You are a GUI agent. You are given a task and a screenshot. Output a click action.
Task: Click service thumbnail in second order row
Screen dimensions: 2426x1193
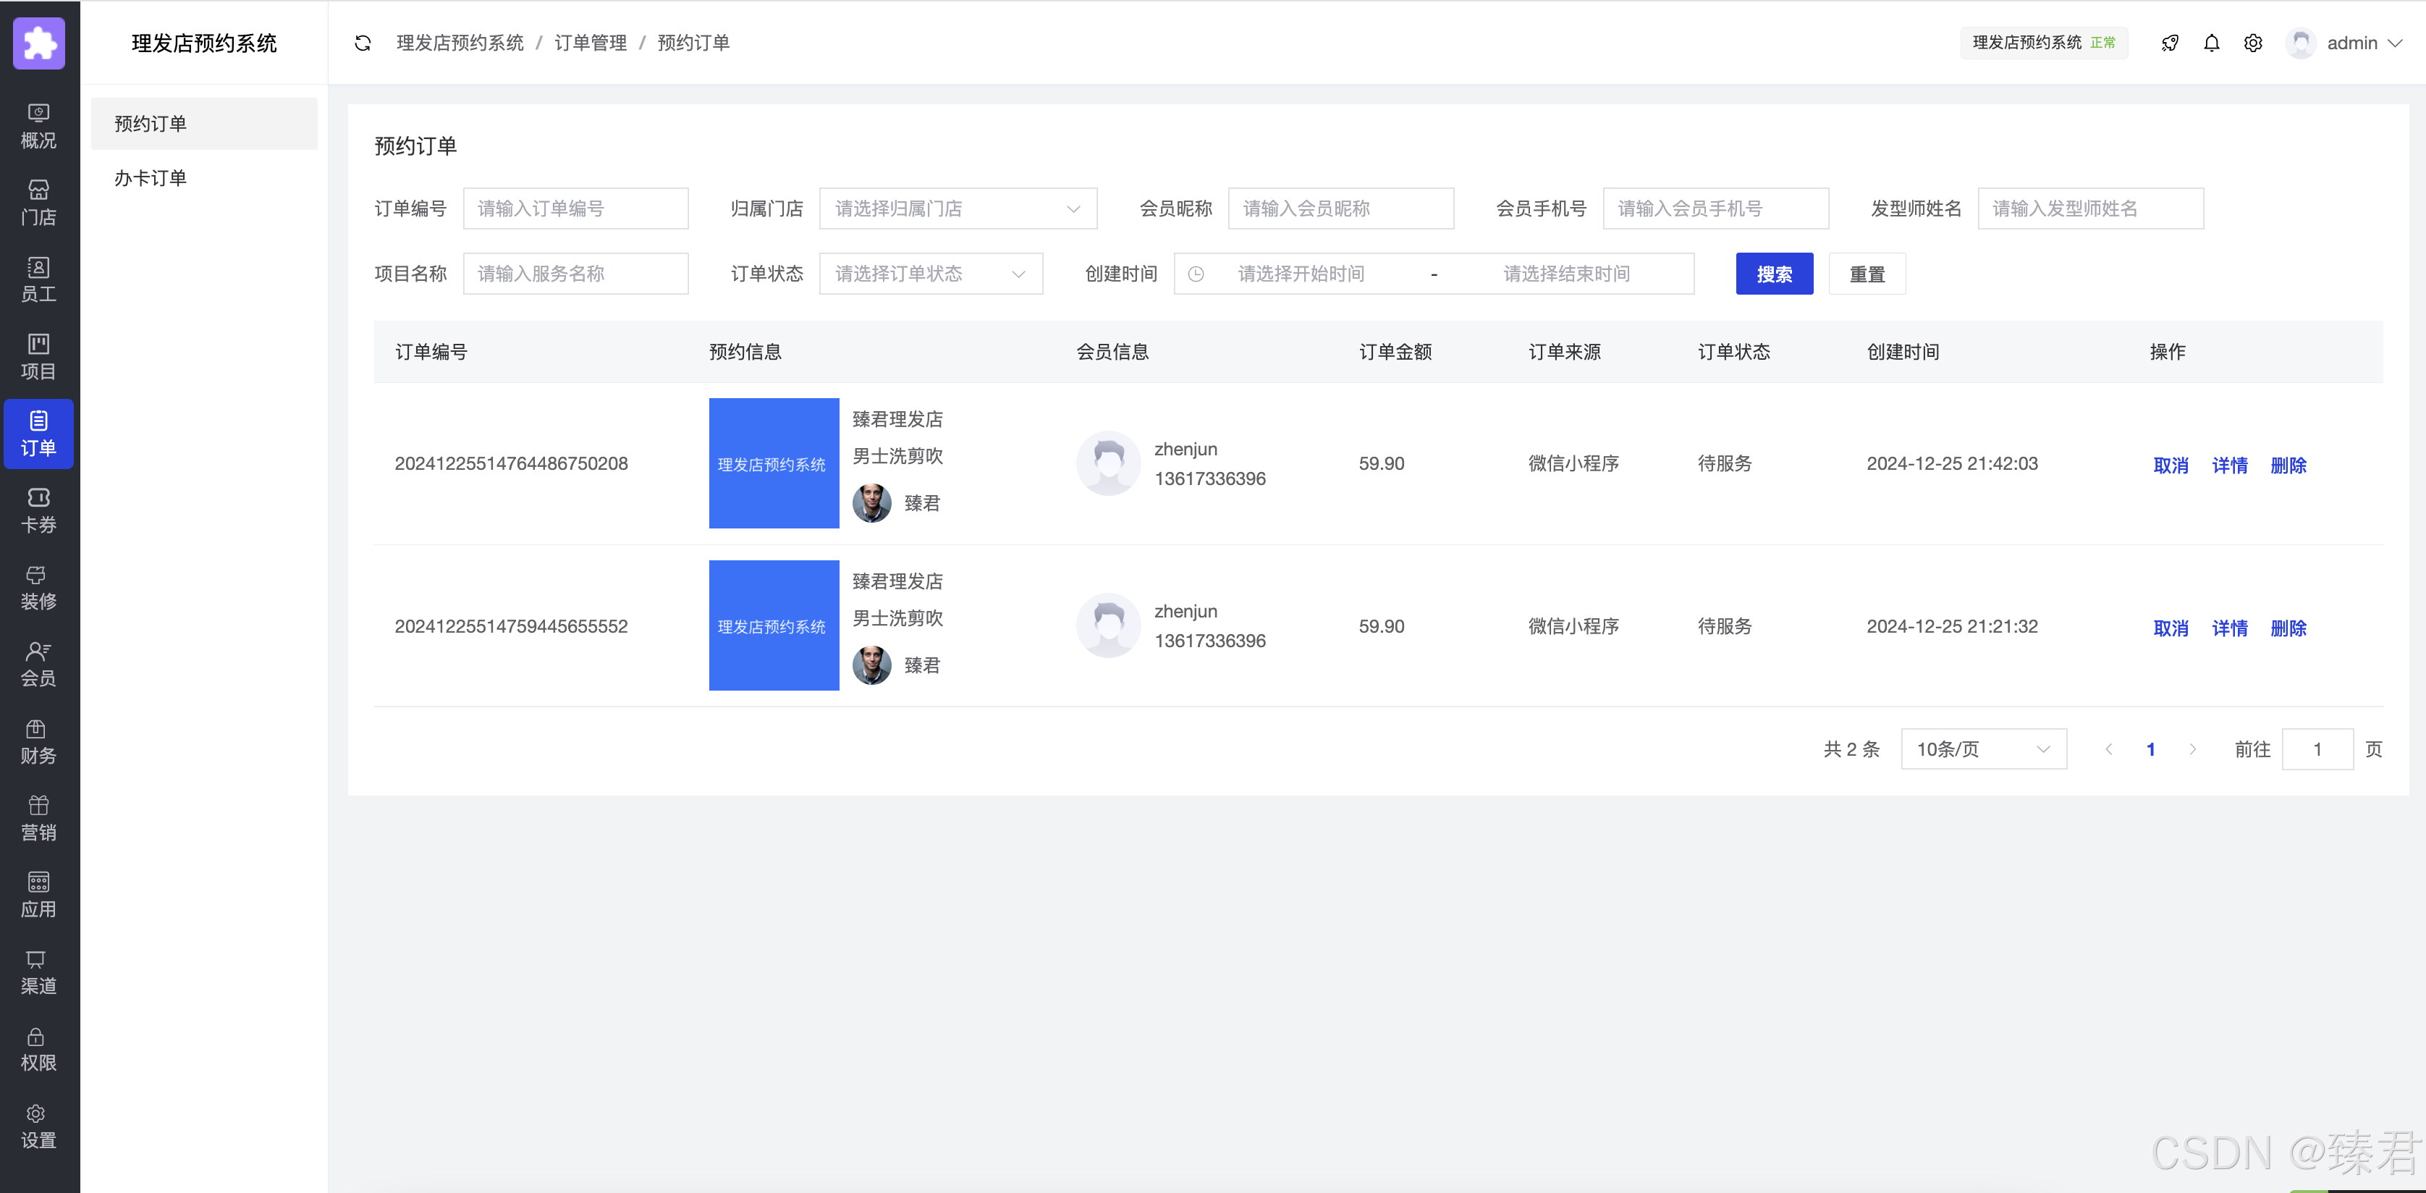[774, 625]
